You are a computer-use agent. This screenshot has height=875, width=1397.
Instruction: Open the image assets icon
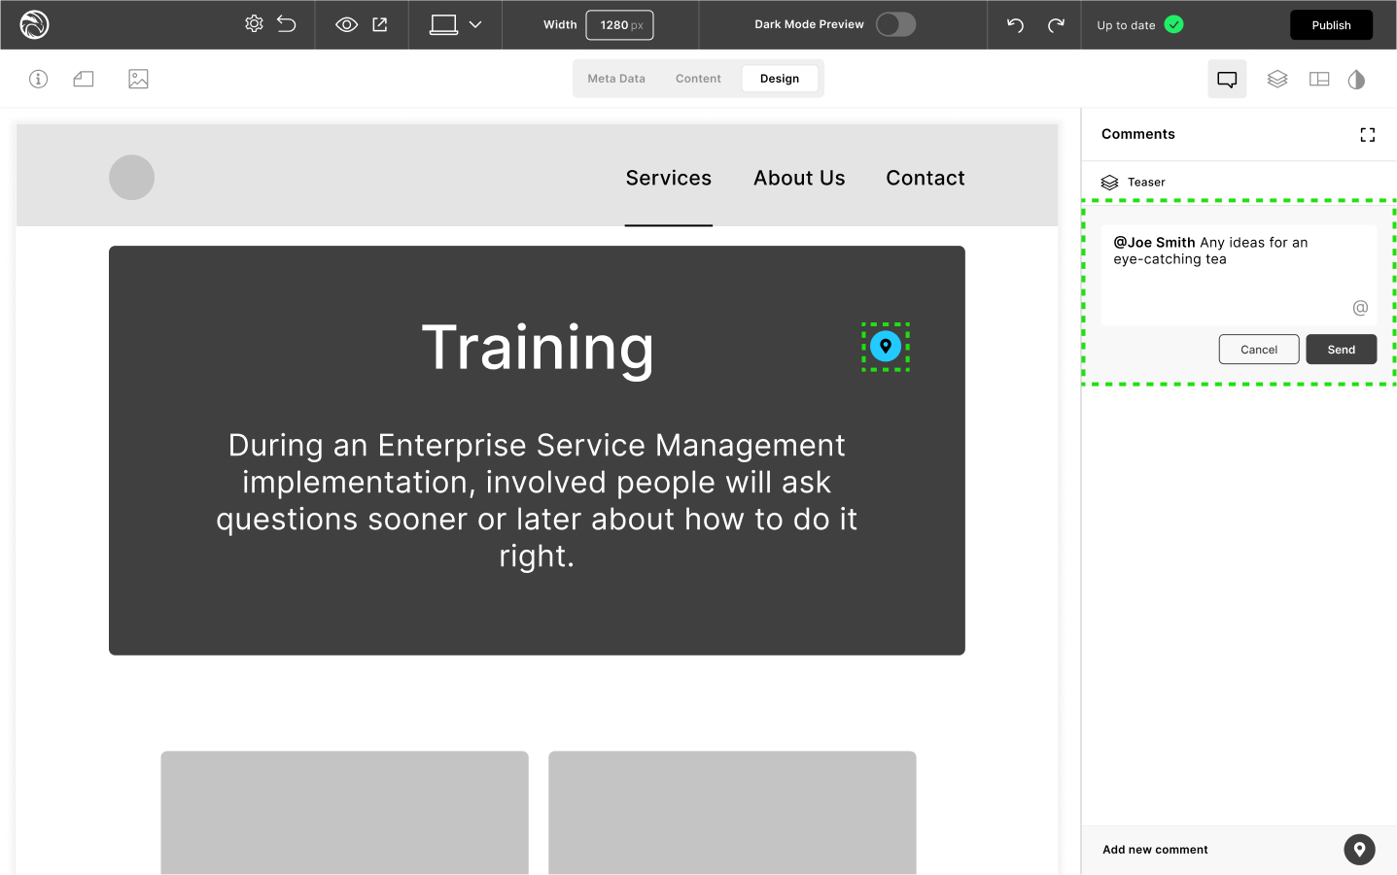[138, 79]
